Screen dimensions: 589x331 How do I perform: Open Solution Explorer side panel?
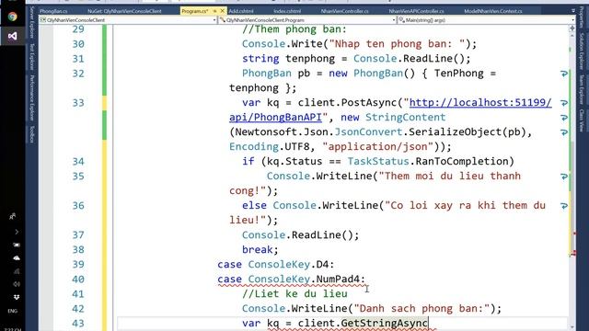pyautogui.click(x=582, y=51)
